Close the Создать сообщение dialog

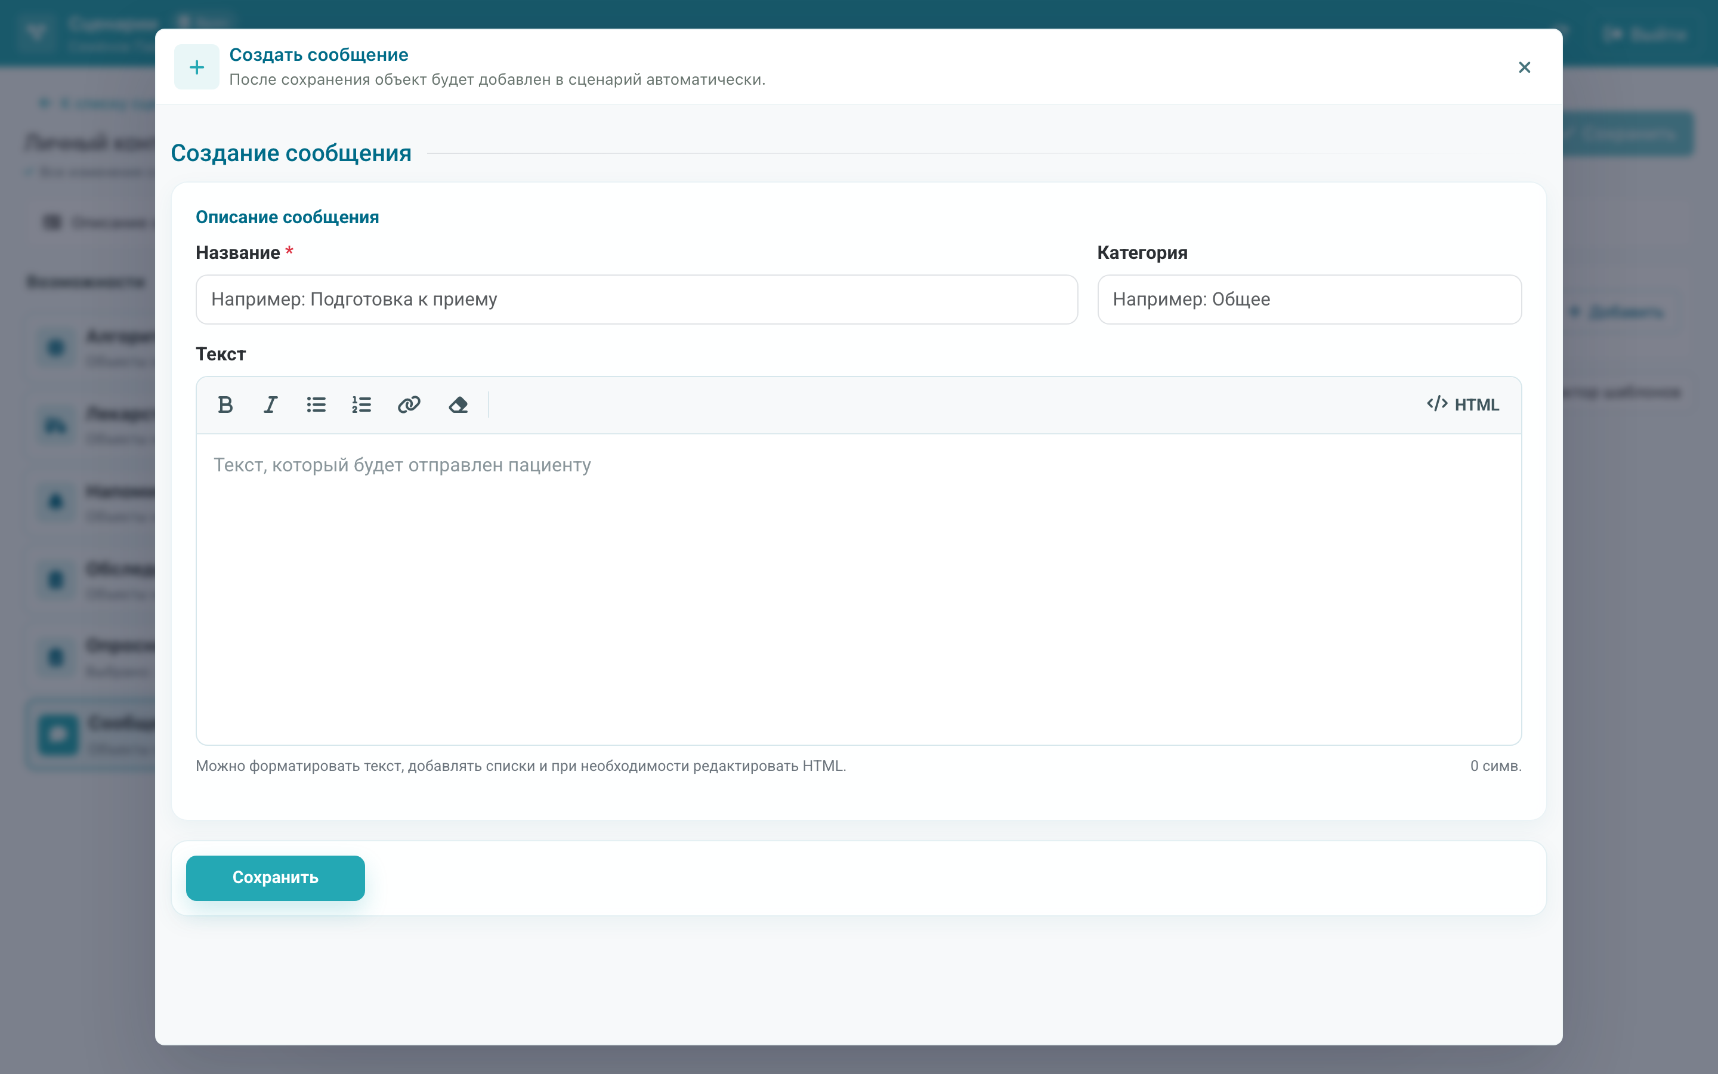coord(1524,67)
